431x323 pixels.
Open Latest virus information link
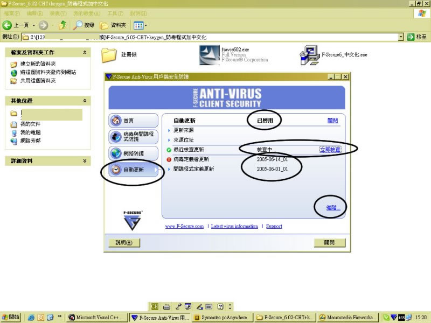[234, 226]
